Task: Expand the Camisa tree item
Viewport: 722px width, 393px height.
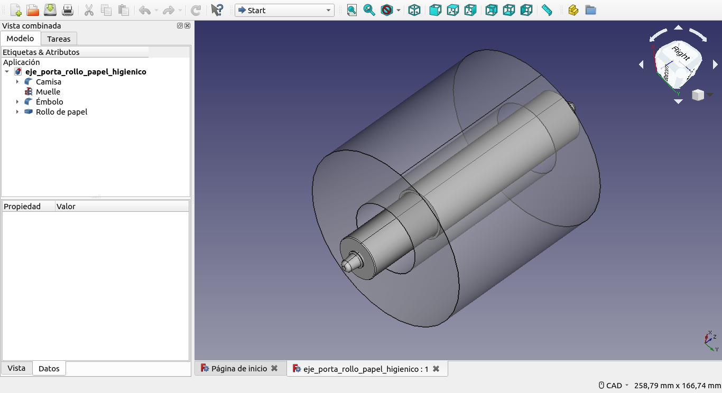Action: point(17,82)
